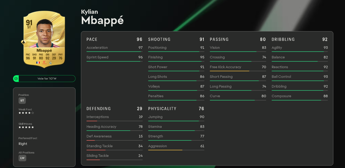Select the DEFENDING category heading
The image size is (345, 168).
tap(98, 109)
